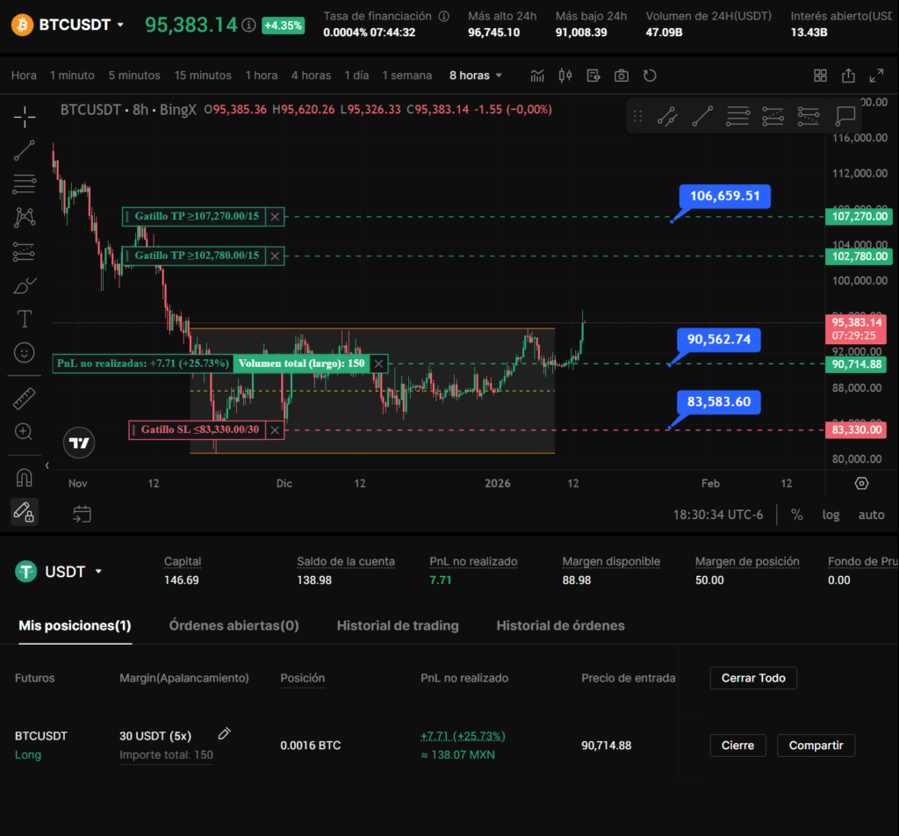Open chart indicators icon in top toolbar
Viewport: 899px width, 836px height.
(537, 76)
